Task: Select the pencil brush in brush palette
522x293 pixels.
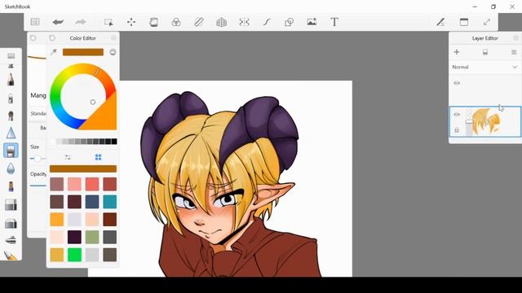Action: click(11, 80)
